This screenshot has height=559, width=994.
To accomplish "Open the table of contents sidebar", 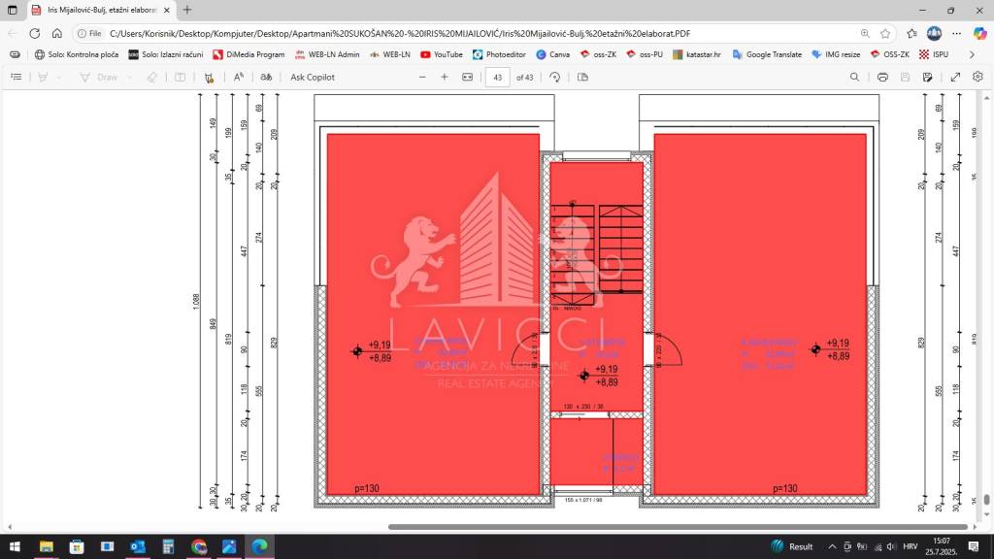I will pos(17,78).
